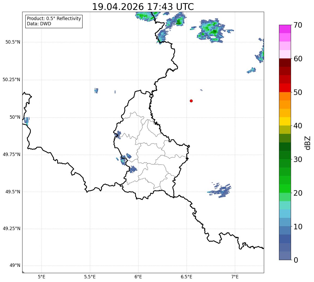The width and height of the screenshot is (314, 282).
Task: Click the plot title 19.04.2026 17:43 UTC
Action: [x=143, y=7]
